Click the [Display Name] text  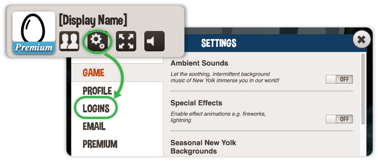tap(93, 20)
